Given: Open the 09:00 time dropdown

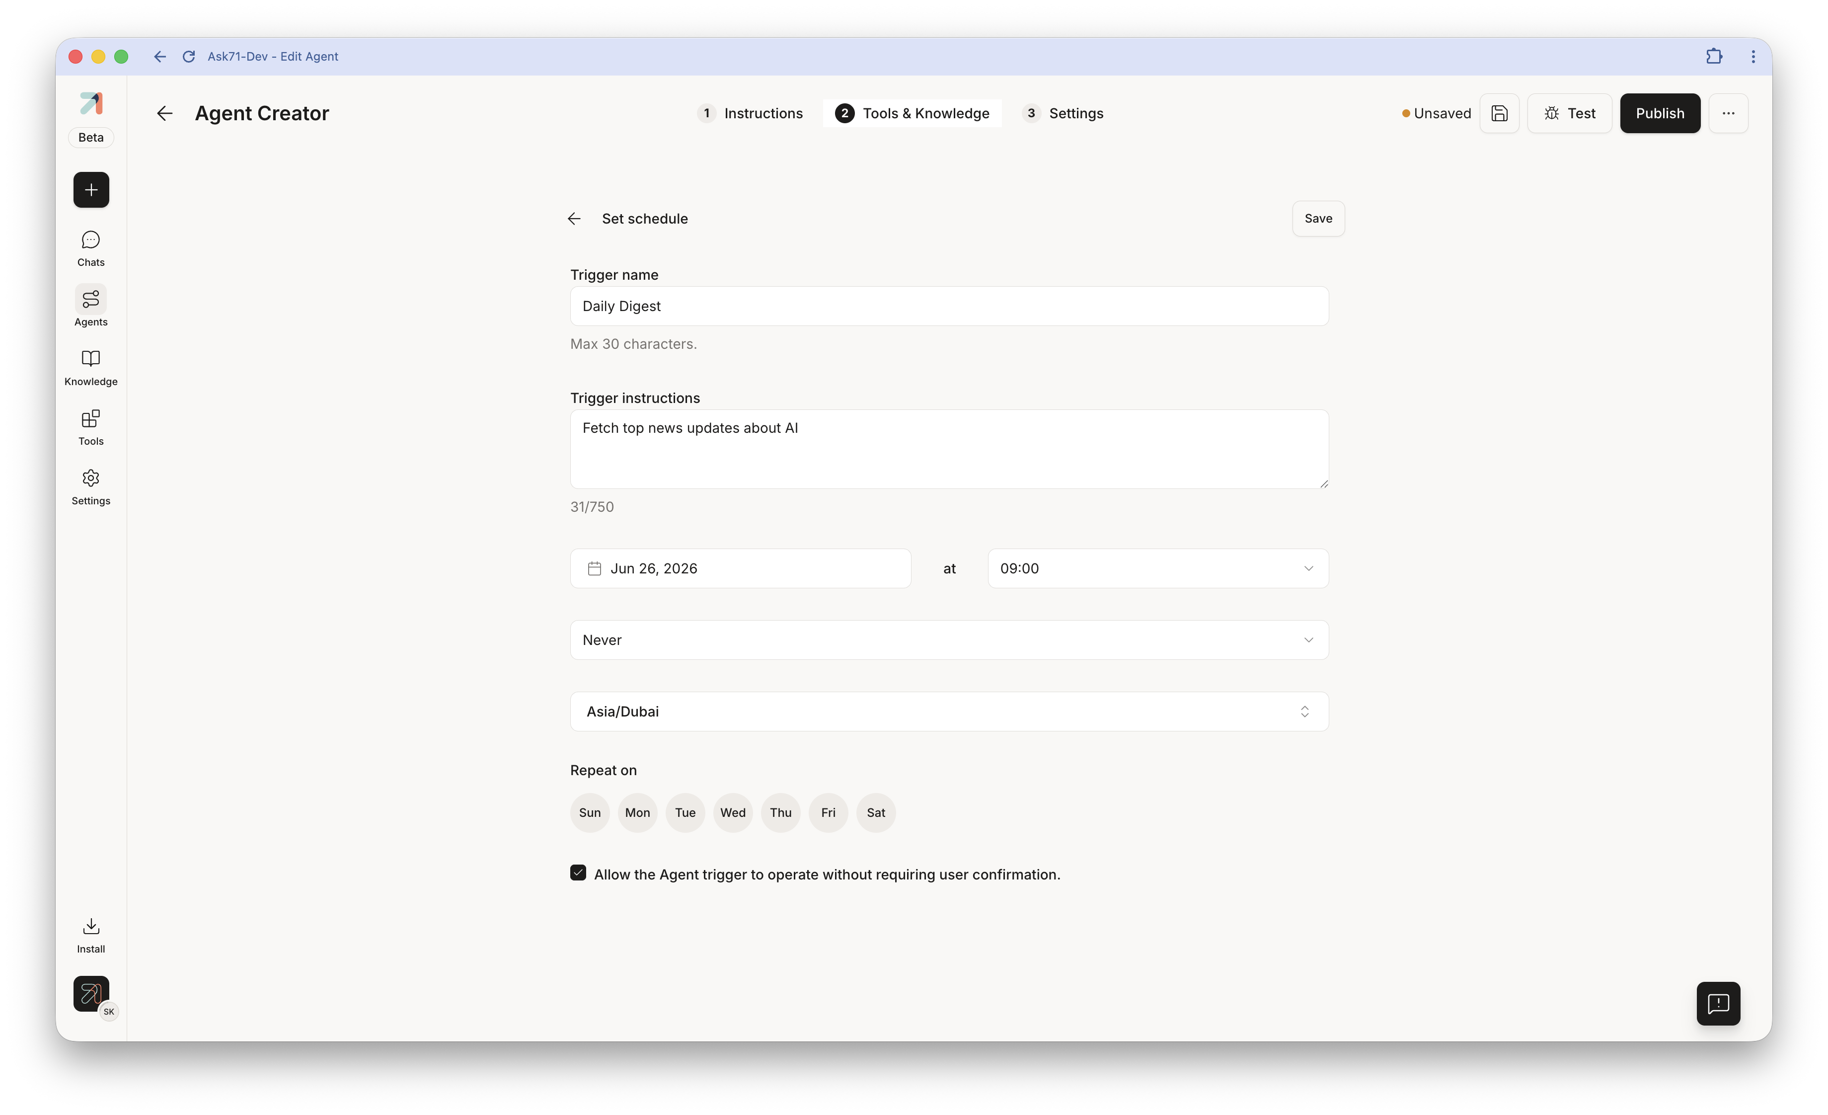Looking at the screenshot, I should coord(1158,568).
